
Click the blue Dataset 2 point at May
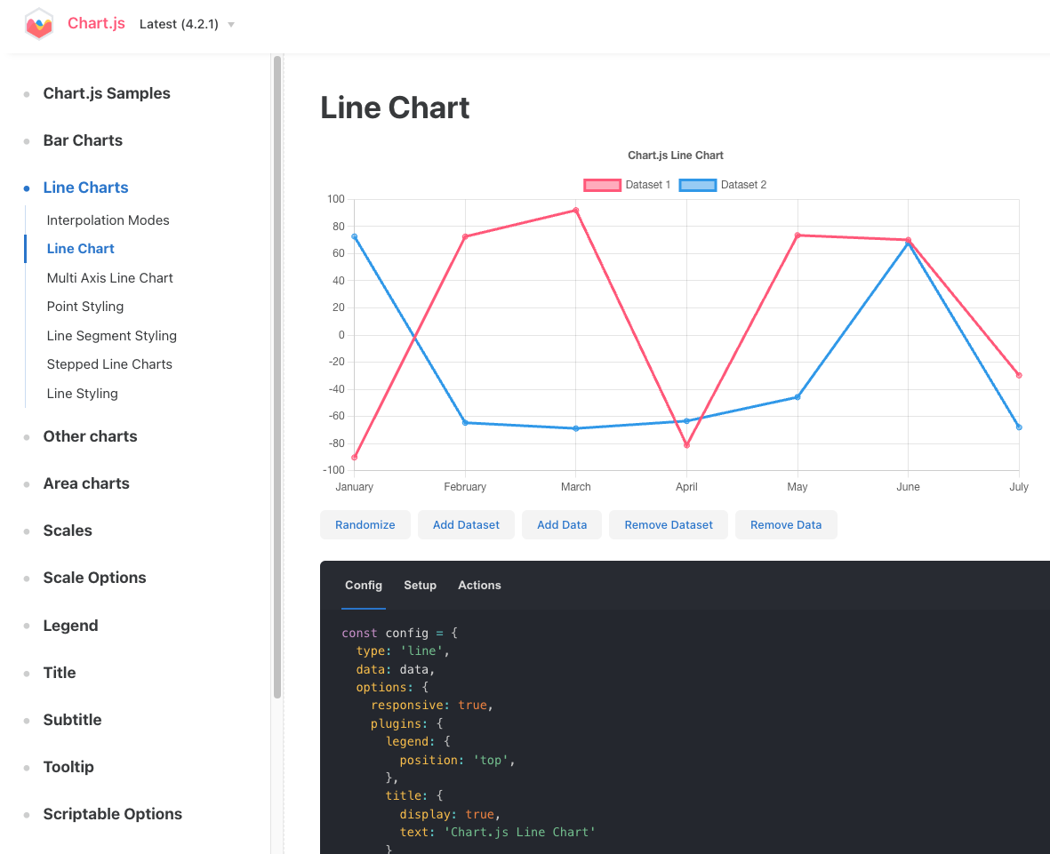pos(798,397)
